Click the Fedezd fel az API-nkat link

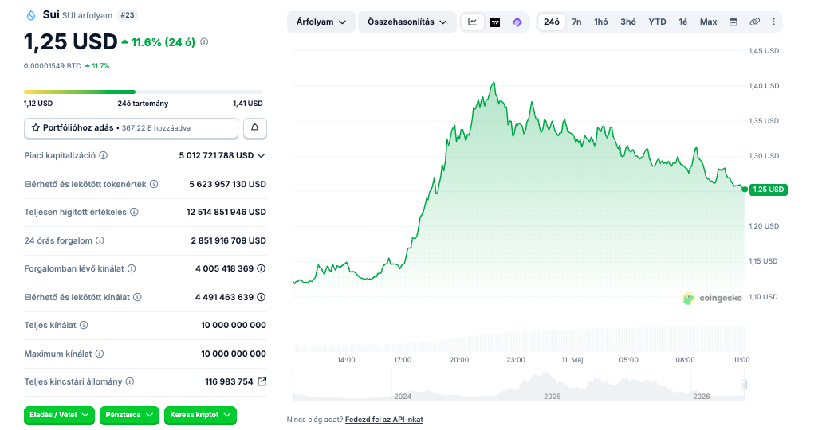coord(384,420)
